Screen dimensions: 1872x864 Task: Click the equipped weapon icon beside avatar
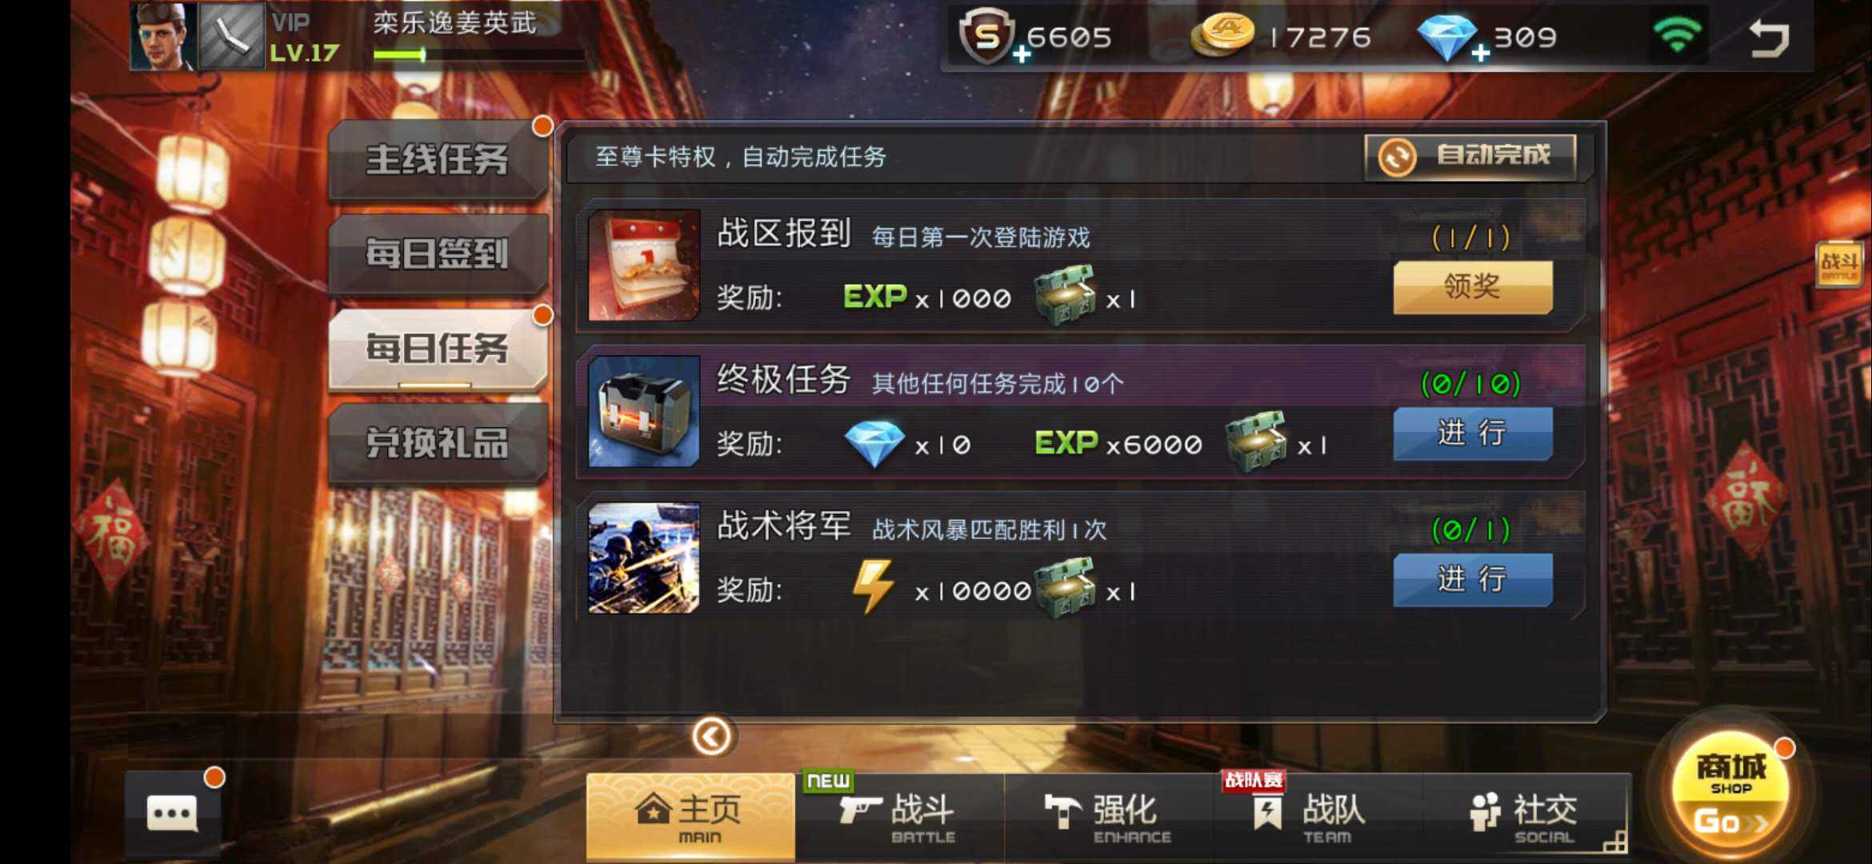(x=231, y=36)
